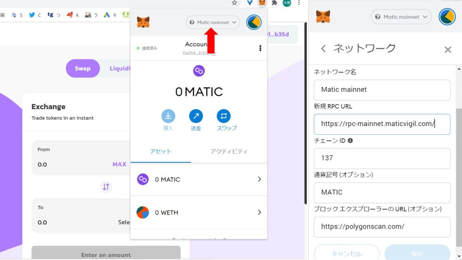Click the purple MATIC token logo
This screenshot has width=462, height=260.
click(199, 71)
